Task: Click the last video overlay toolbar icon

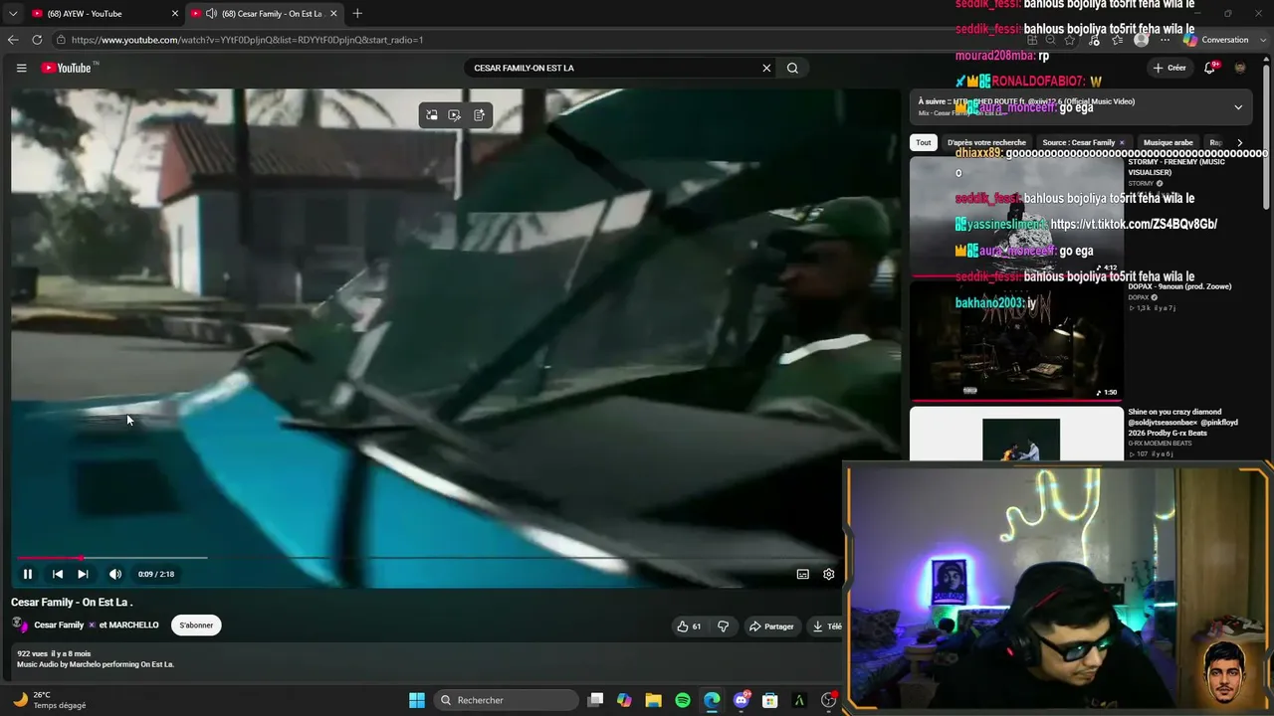Action: click(479, 115)
